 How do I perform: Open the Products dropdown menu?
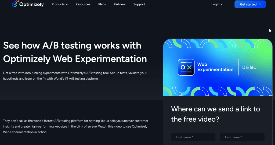[x=60, y=4]
